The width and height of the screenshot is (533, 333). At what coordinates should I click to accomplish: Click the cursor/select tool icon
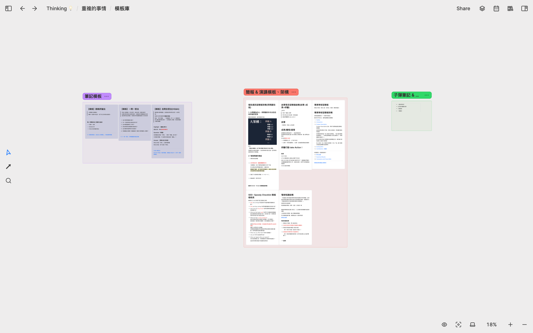[8, 152]
